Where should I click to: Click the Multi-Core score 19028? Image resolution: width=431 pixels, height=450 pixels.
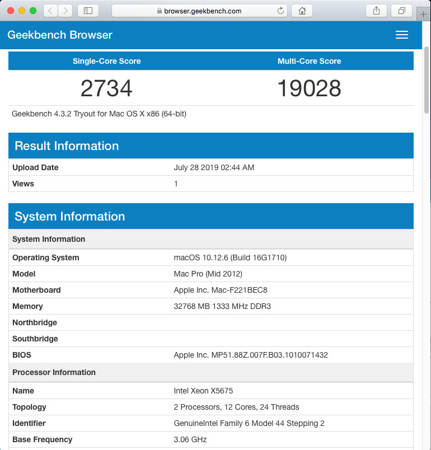(309, 88)
